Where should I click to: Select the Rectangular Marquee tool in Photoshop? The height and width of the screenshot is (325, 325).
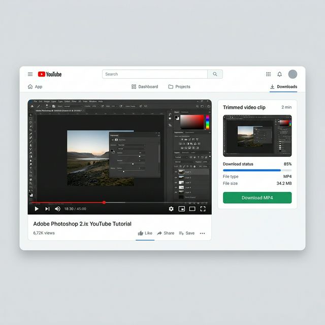click(x=30, y=119)
